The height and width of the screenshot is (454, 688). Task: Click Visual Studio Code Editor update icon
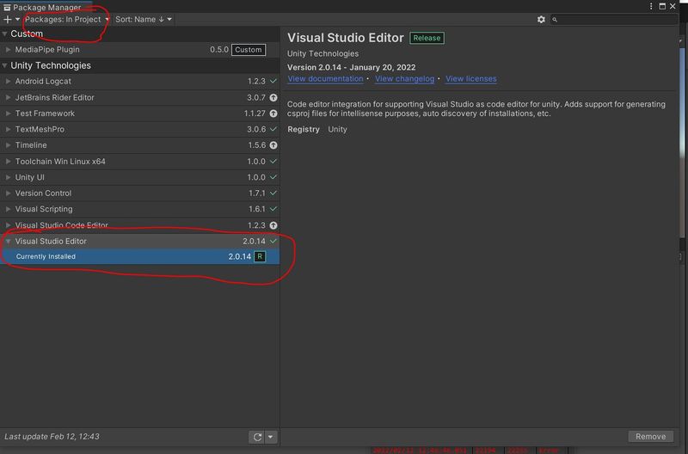pyautogui.click(x=273, y=225)
